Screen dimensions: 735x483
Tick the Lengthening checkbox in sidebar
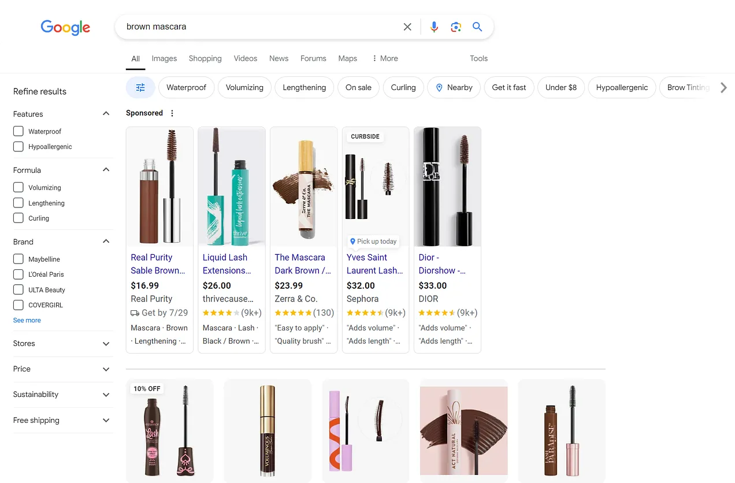(x=18, y=203)
